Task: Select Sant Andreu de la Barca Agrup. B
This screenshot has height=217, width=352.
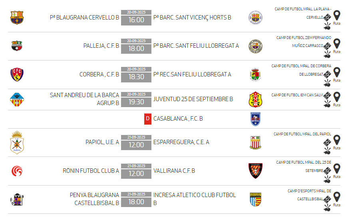Action: point(84,99)
